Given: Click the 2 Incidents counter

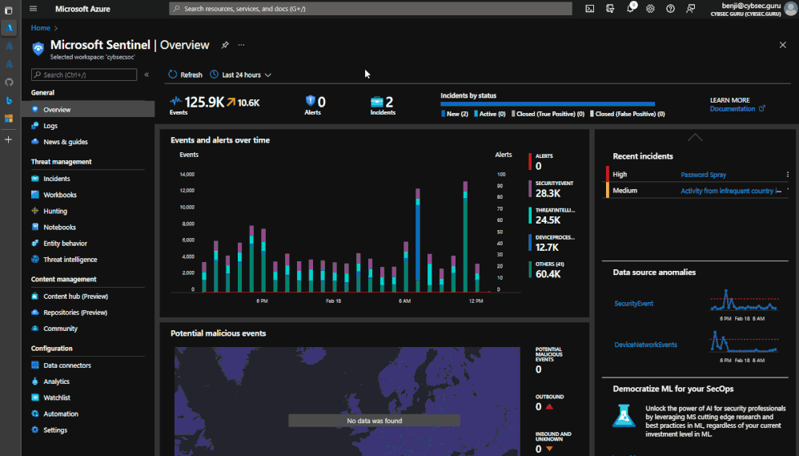Looking at the screenshot, I should pyautogui.click(x=383, y=105).
